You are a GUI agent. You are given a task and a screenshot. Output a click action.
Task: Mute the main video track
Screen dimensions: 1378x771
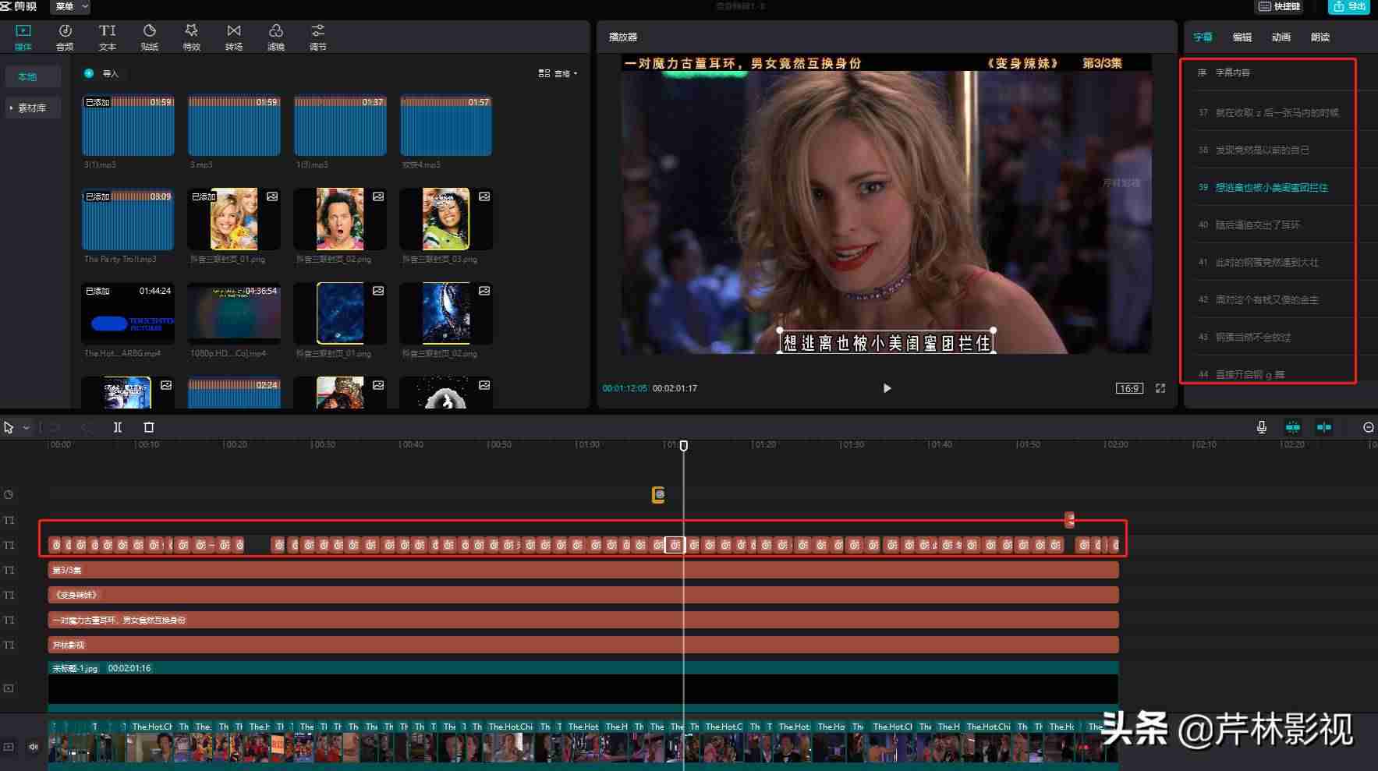(x=34, y=747)
